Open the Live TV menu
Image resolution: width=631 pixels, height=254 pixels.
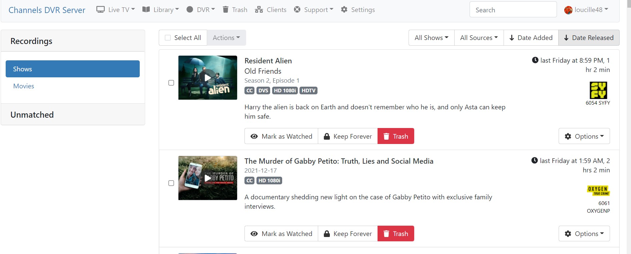(x=115, y=10)
